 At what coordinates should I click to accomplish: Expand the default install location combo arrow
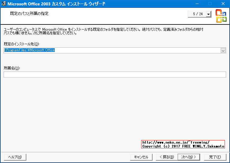223,51
